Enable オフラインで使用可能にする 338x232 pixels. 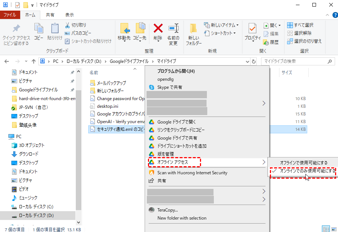pyautogui.click(x=308, y=162)
